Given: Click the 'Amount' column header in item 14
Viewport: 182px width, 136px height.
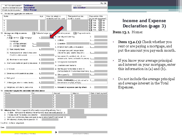Looking at the screenshot, I should coord(57,93).
